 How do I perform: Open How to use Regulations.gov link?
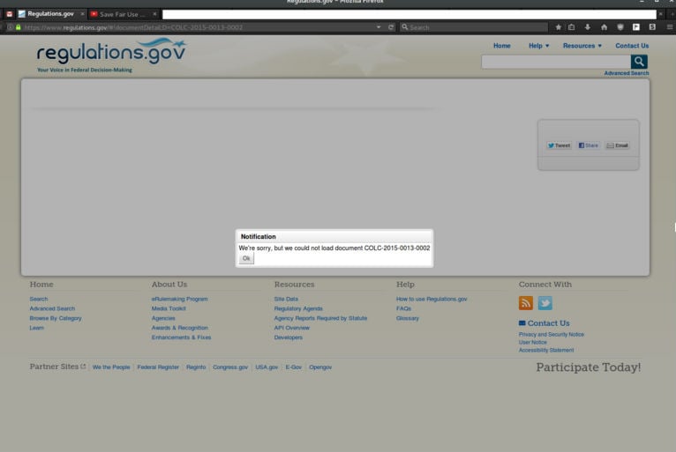tap(432, 299)
